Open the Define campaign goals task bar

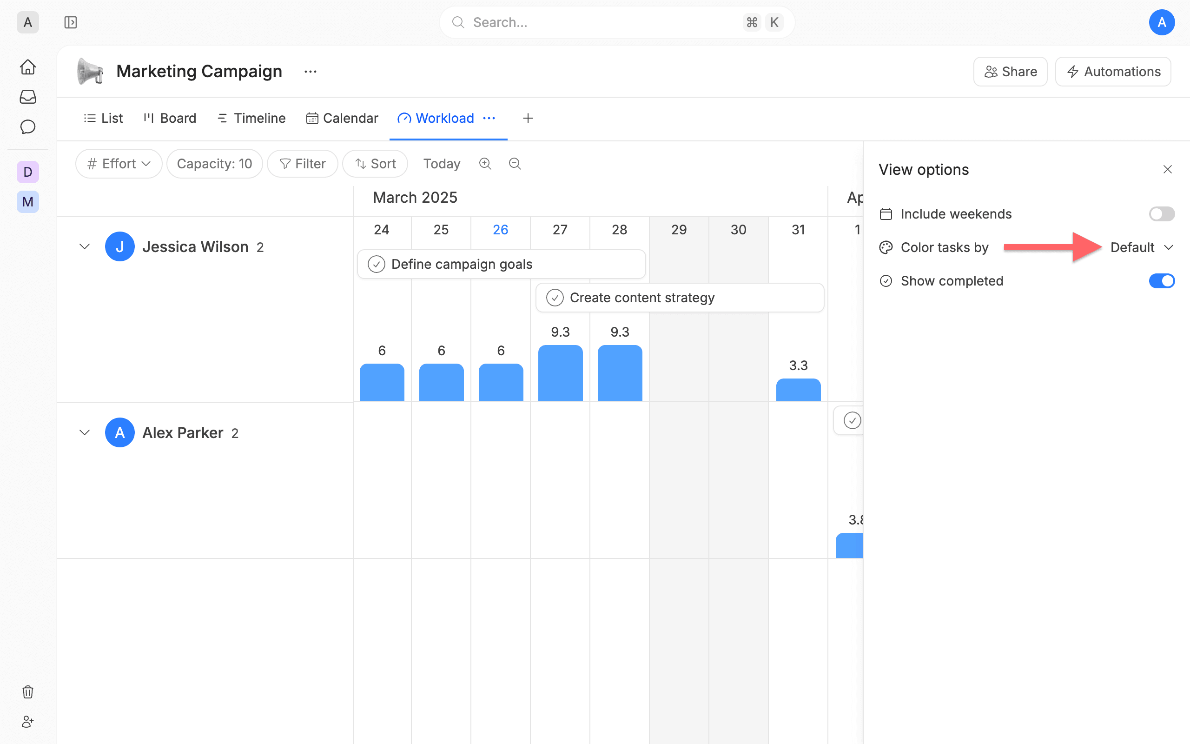501,264
